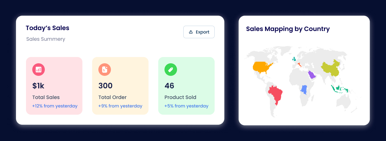Select the red Brazil region on map
This screenshot has height=141, width=386.
click(276, 94)
